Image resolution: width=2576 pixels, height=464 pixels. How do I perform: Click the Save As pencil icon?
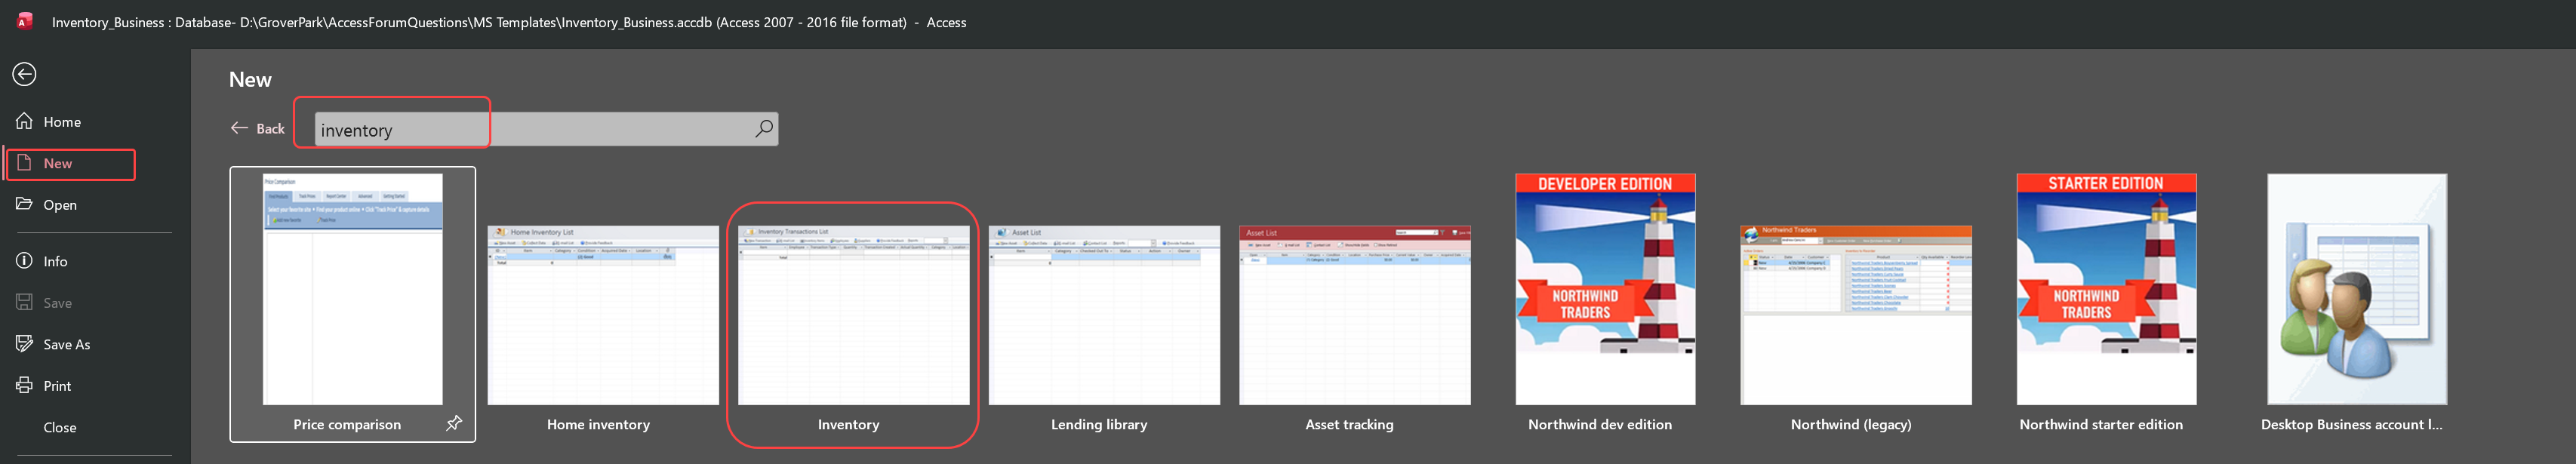[x=24, y=343]
